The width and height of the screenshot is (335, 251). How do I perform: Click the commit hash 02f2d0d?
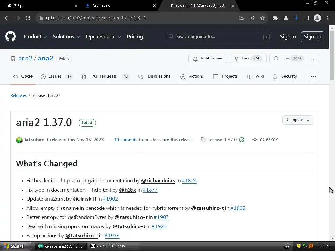269,140
